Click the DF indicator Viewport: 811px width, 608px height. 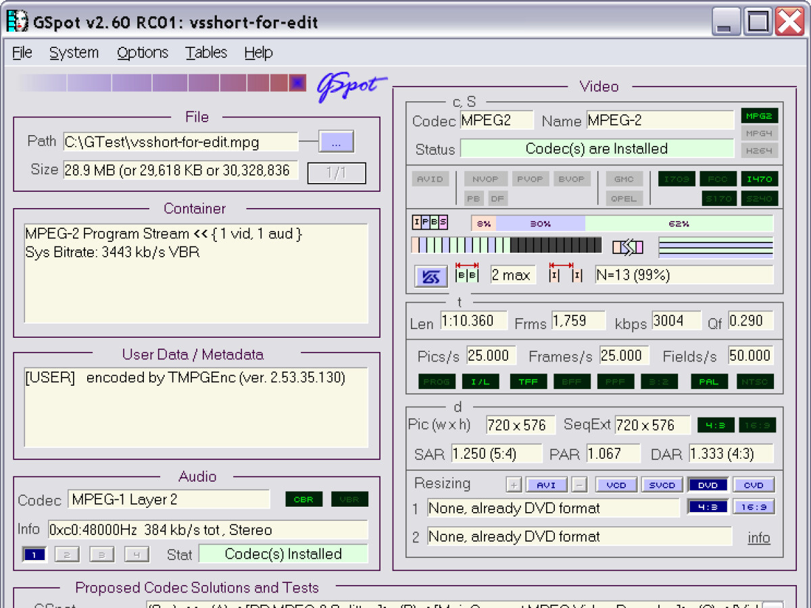coord(497,198)
